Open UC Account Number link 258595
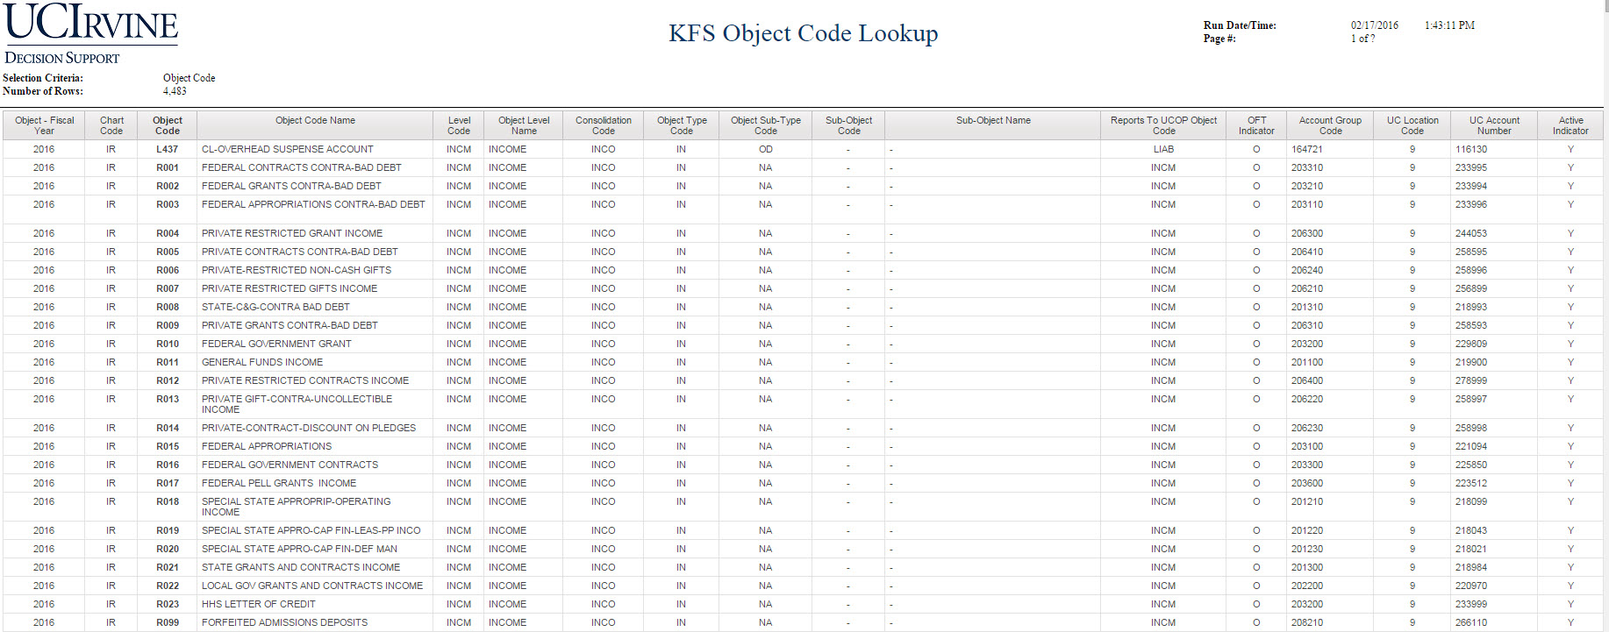1609x632 pixels. tap(1471, 252)
